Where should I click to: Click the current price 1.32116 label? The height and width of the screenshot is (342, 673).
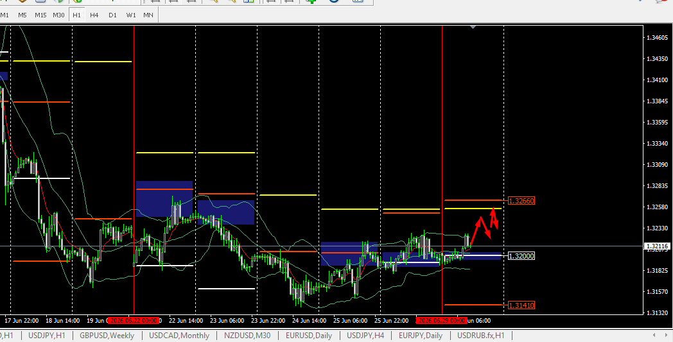[x=657, y=246]
